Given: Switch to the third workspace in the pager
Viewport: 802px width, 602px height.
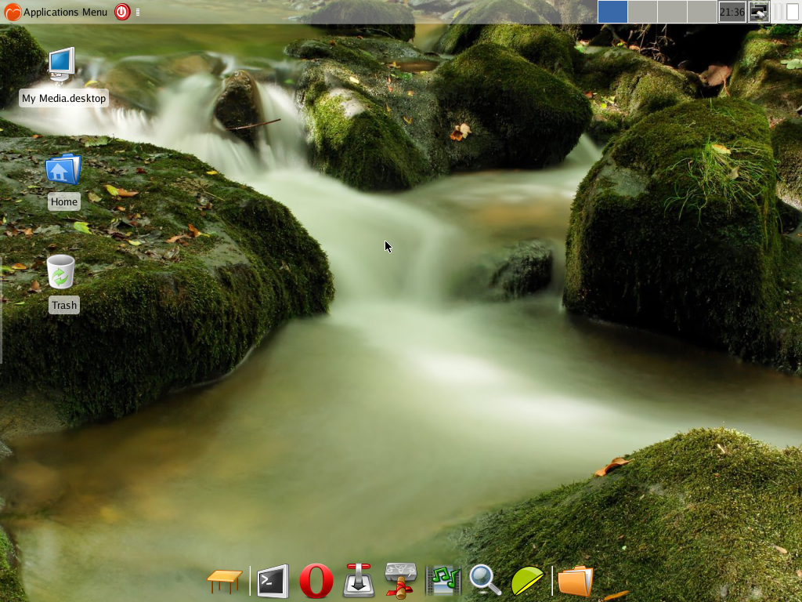Looking at the screenshot, I should tap(672, 12).
